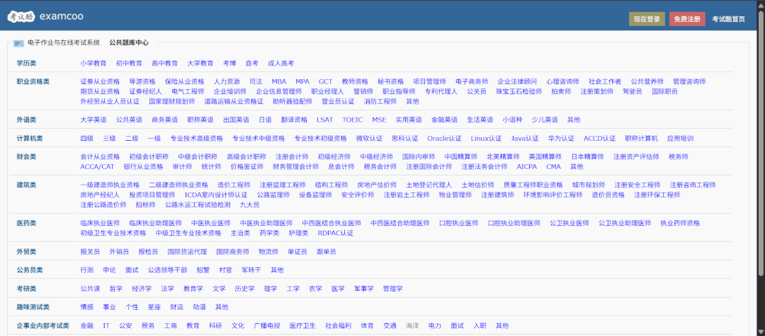Choose the 经济学 postgraduate link
The width and height of the screenshot is (765, 336).
(x=142, y=289)
